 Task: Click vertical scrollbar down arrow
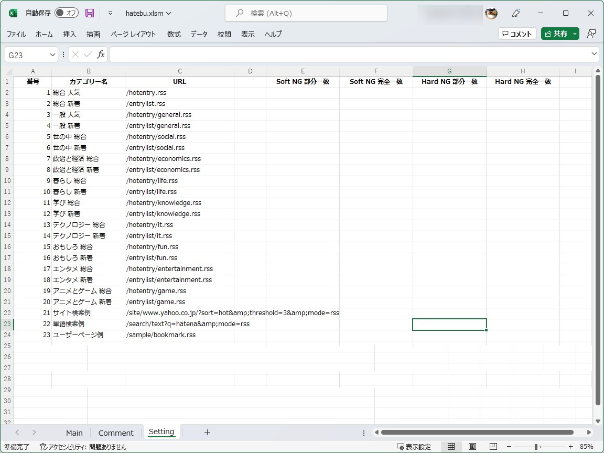point(598,422)
